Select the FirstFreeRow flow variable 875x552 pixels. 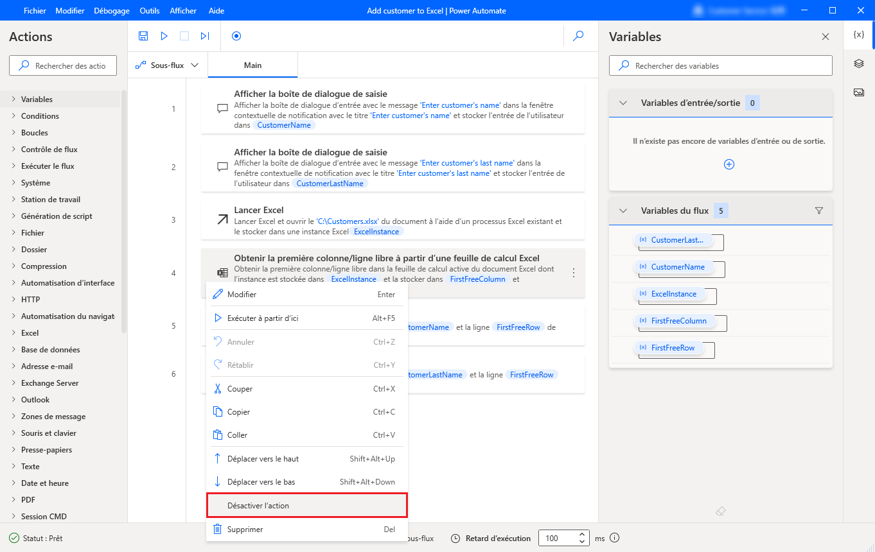click(668, 348)
